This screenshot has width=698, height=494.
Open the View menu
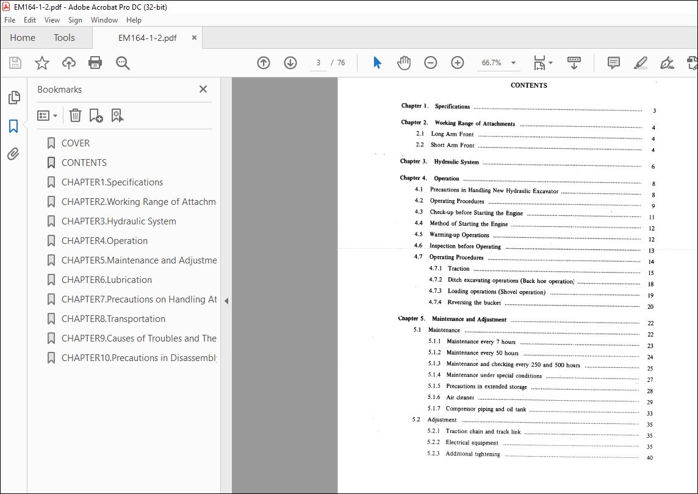52,20
